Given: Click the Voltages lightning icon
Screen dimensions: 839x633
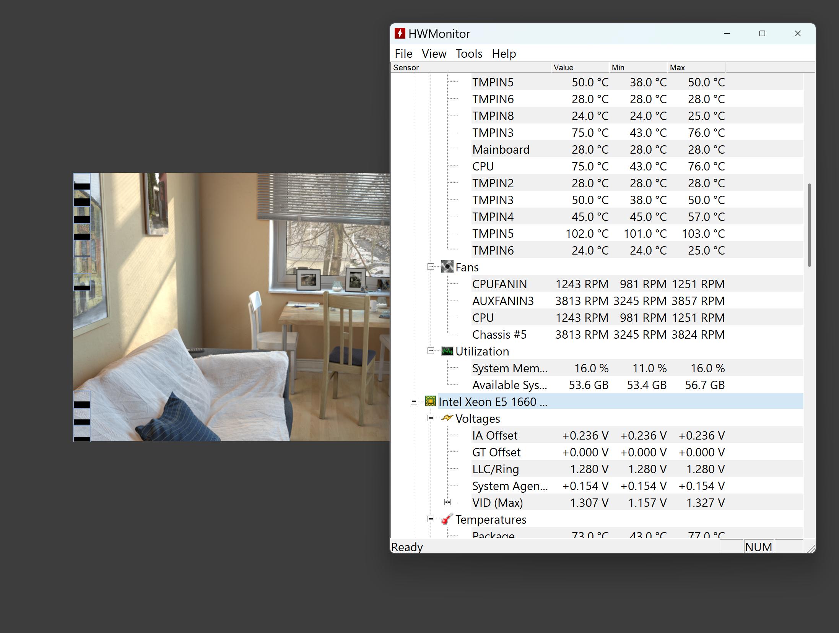Looking at the screenshot, I should tap(447, 418).
